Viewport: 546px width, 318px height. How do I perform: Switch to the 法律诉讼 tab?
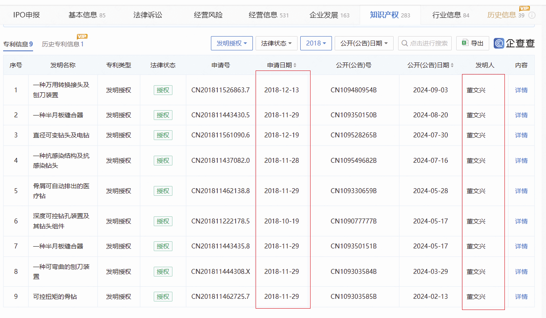[x=148, y=15]
